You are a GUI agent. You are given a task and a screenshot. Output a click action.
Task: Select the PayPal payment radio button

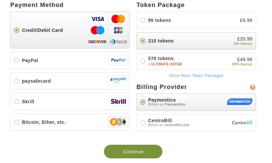pos(17,60)
